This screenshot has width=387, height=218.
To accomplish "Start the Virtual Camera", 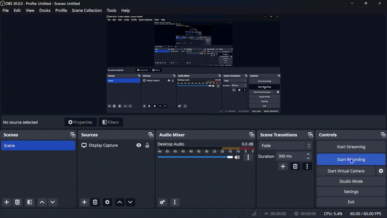I will tap(346, 171).
